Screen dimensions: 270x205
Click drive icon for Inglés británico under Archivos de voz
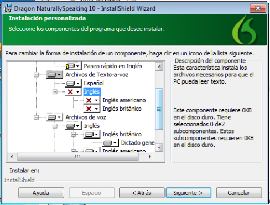[92, 134]
